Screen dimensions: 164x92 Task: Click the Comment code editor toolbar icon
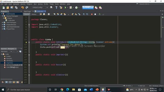click(100, 14)
